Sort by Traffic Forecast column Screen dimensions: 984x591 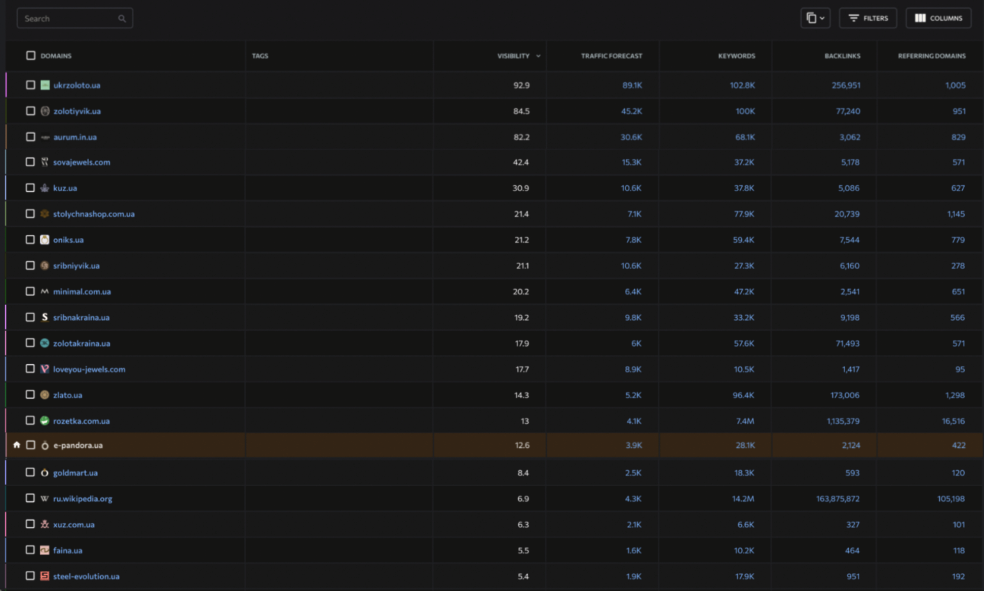click(x=612, y=56)
